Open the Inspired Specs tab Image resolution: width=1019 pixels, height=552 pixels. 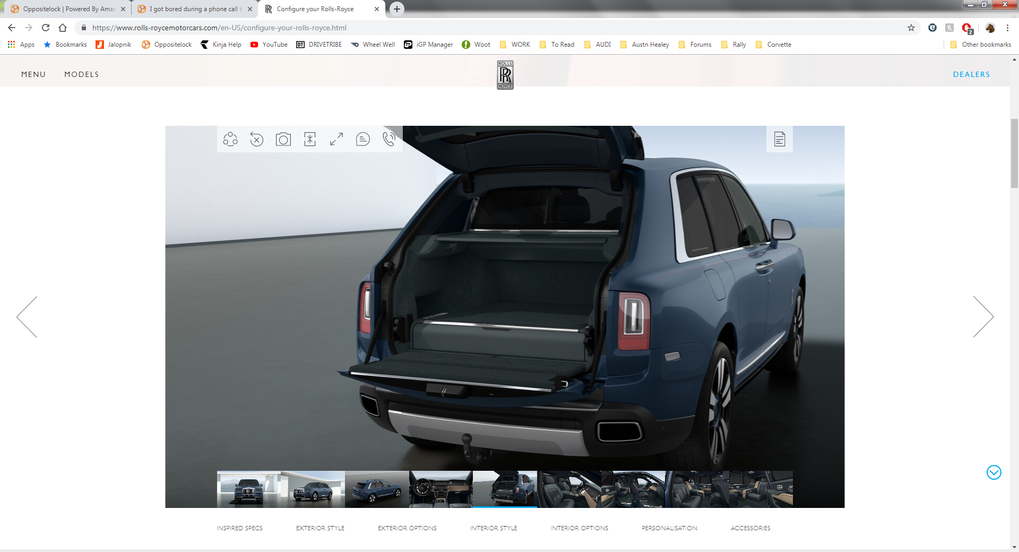(239, 528)
